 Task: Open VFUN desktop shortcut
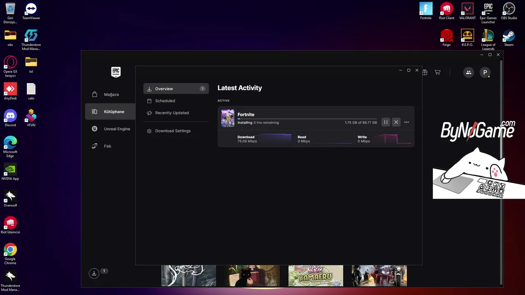tap(31, 118)
